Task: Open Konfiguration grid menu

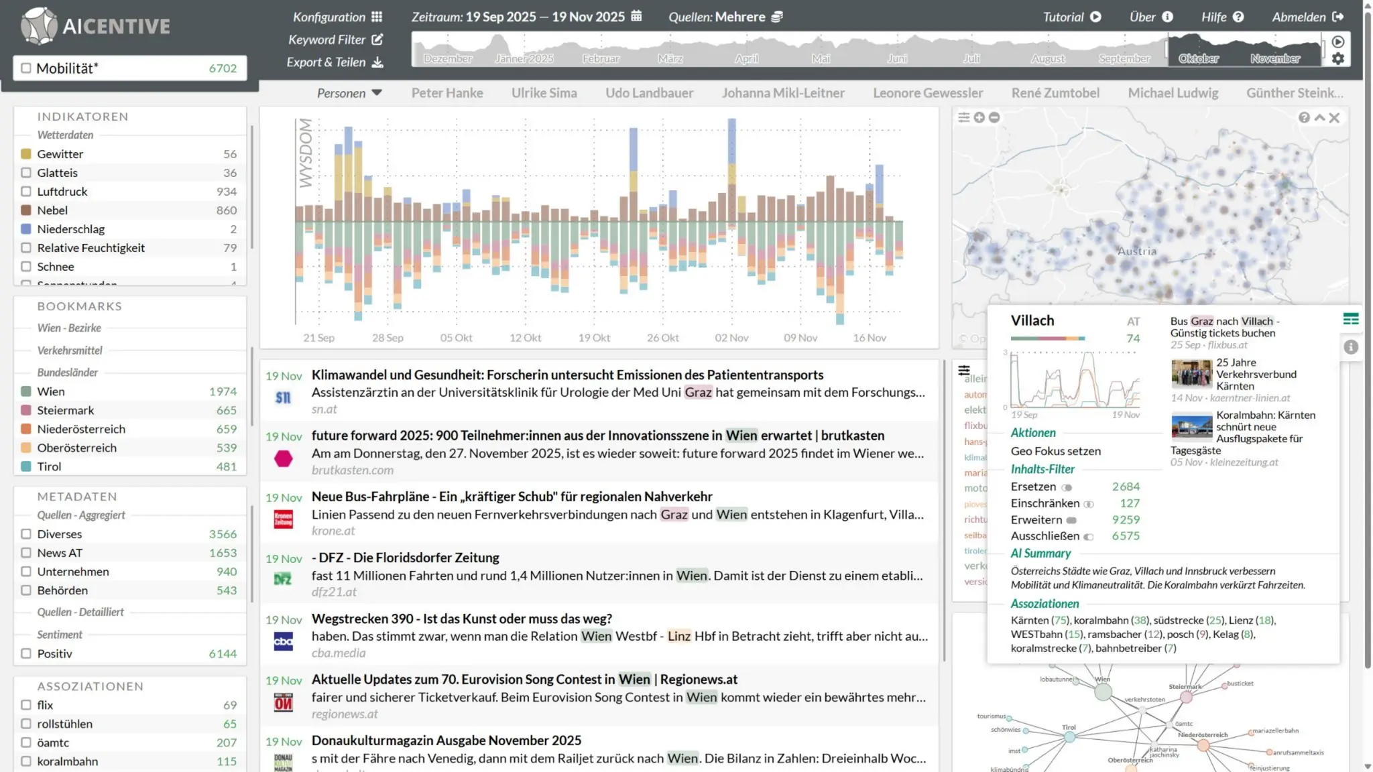Action: click(377, 17)
